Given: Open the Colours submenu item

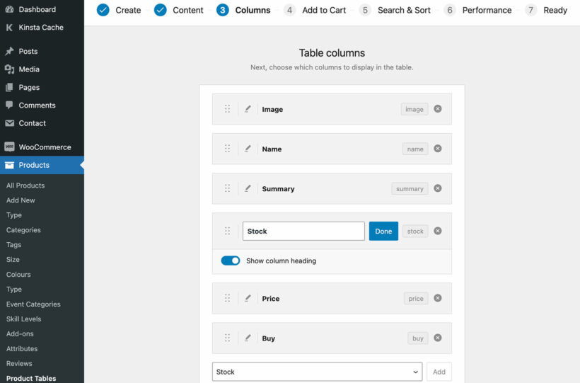Looking at the screenshot, I should 18,275.
